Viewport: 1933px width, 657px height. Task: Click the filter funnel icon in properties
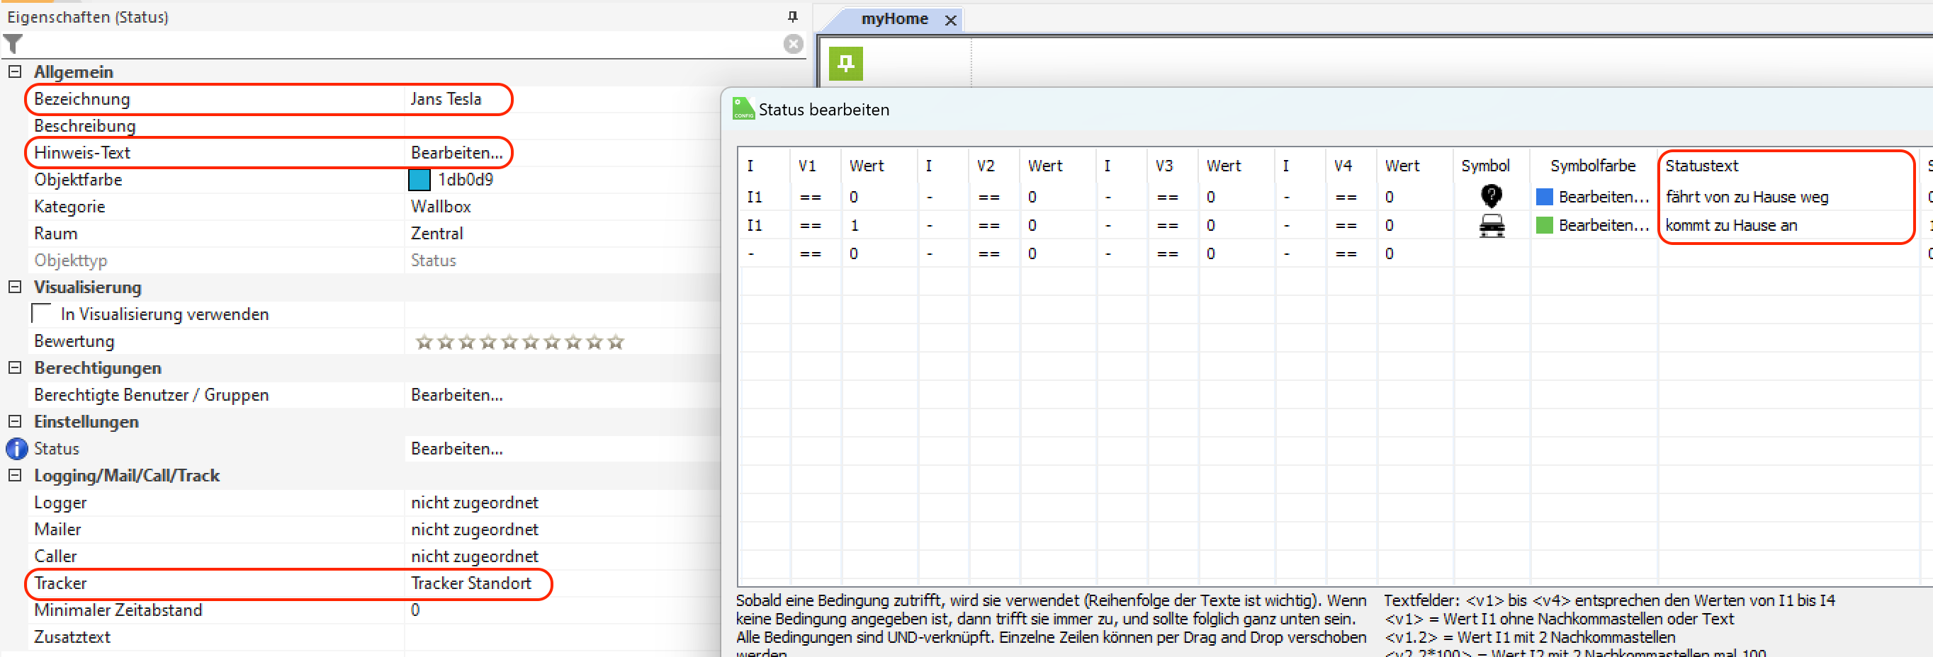(x=13, y=45)
